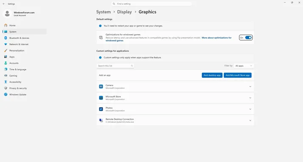This screenshot has height=162, width=303.
Task: Go back to Display breadcrumb
Action: point(125,12)
